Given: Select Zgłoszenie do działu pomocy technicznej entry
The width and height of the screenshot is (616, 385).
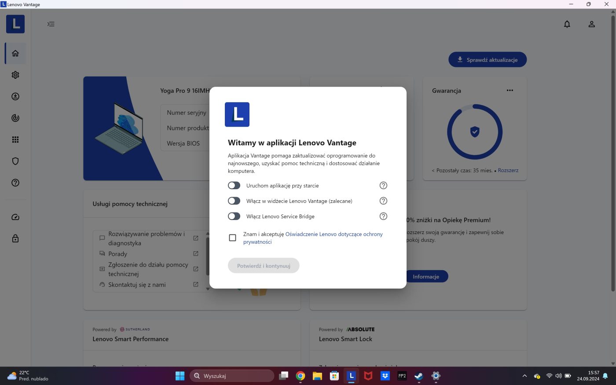Looking at the screenshot, I should click(148, 269).
